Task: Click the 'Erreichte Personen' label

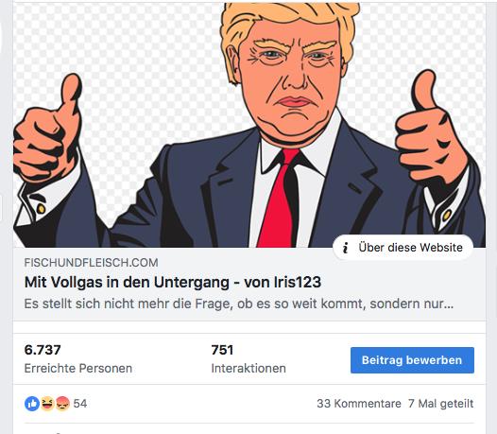Action: [x=78, y=369]
